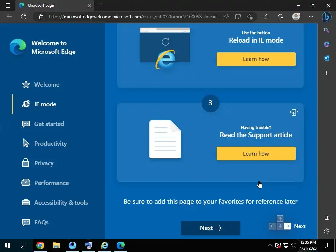Open the volume control
This screenshot has width=336, height=252.
click(294, 245)
